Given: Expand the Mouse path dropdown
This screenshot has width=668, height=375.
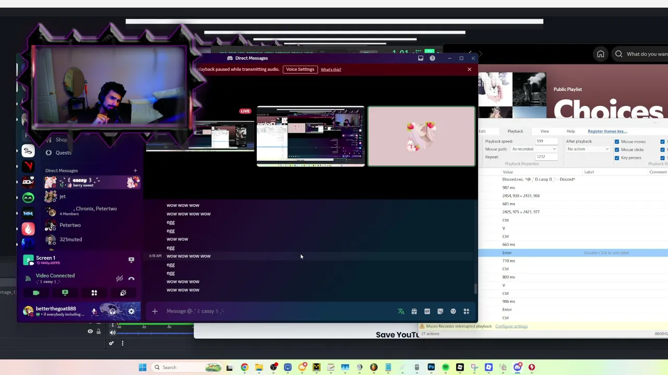Looking at the screenshot, I should point(534,149).
